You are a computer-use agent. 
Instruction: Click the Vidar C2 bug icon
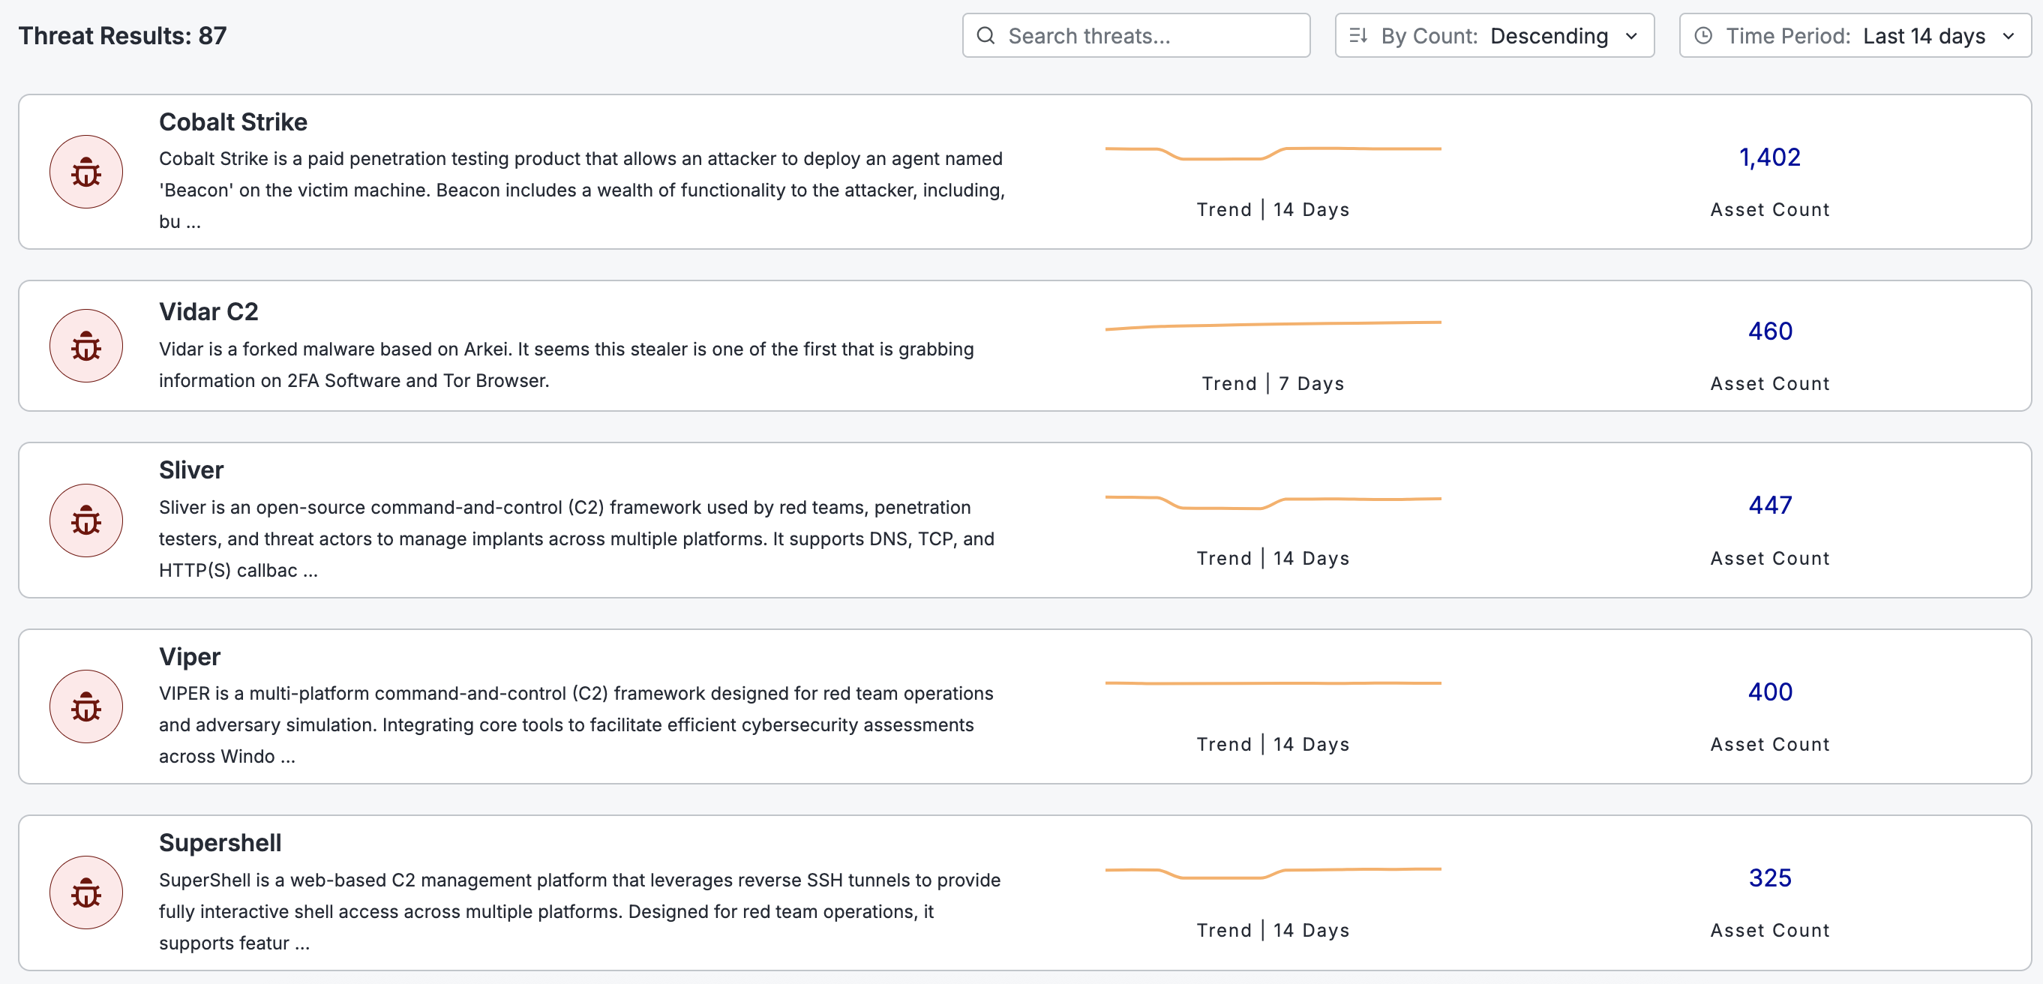pos(85,346)
